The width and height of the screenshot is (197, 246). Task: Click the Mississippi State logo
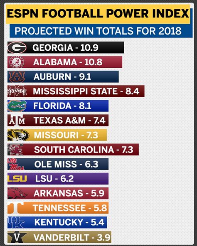[17, 91]
